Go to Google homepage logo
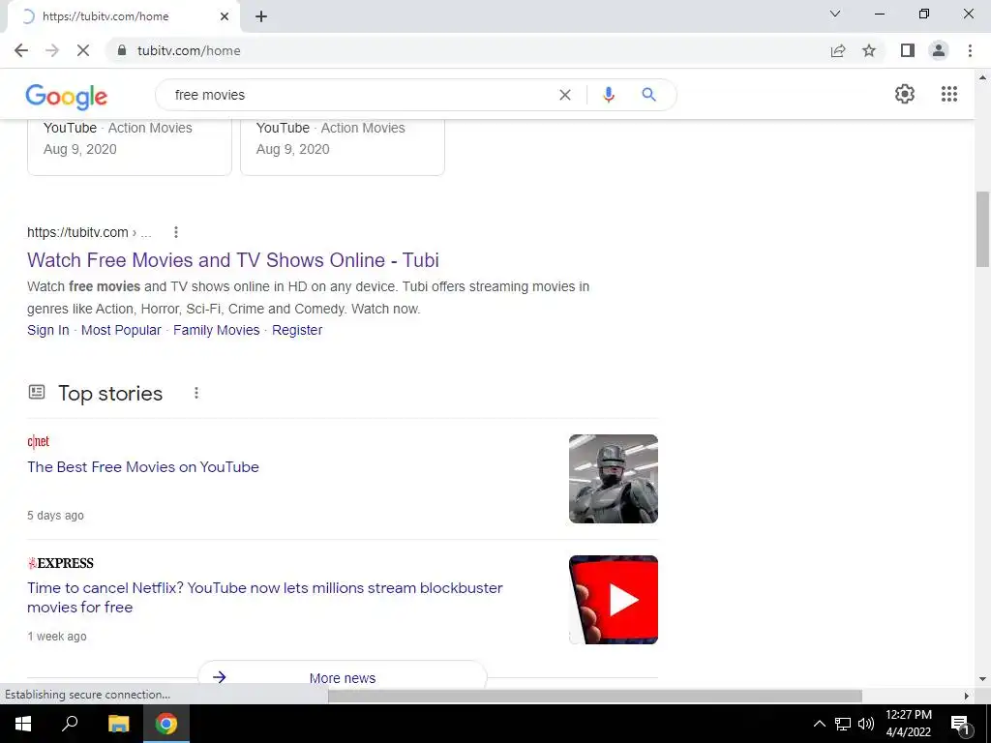The image size is (991, 743). (67, 96)
